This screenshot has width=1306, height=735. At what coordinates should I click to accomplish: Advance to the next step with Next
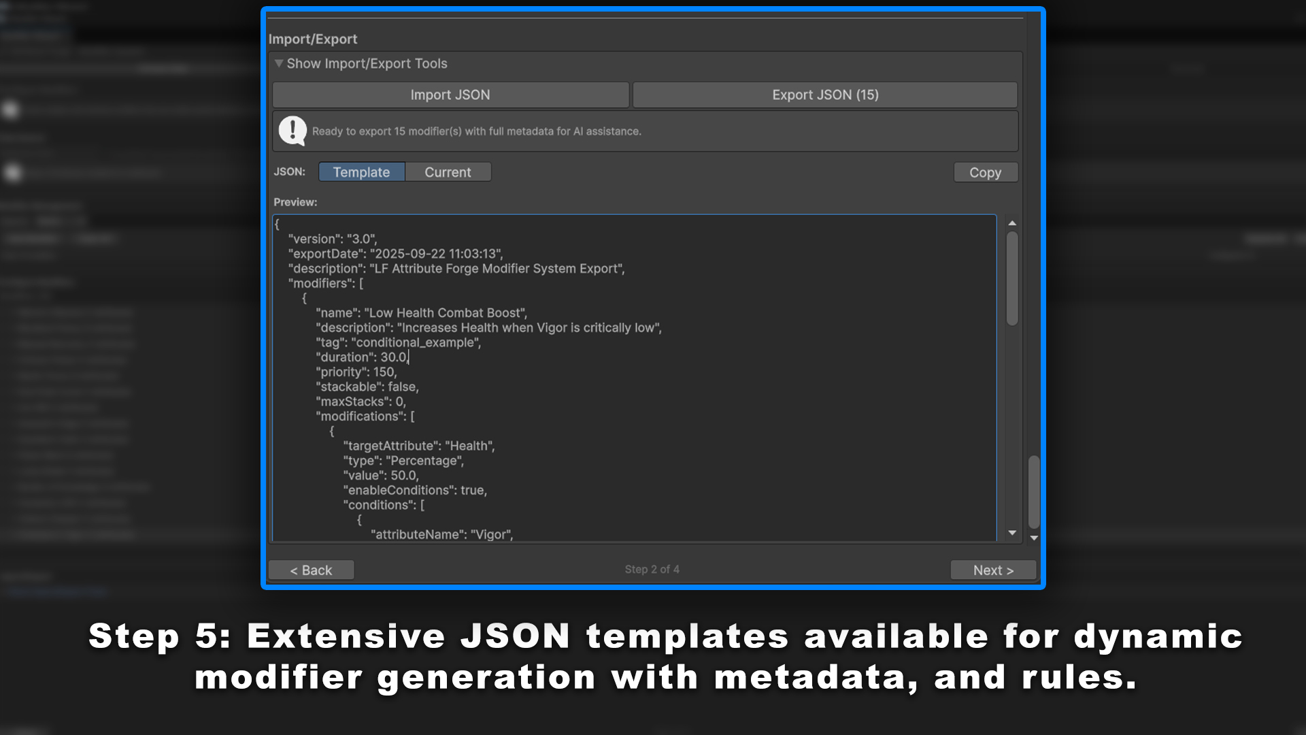click(992, 570)
